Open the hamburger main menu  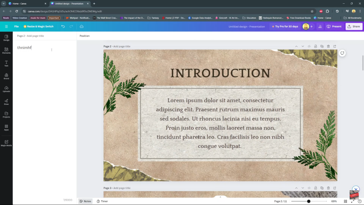click(6, 26)
